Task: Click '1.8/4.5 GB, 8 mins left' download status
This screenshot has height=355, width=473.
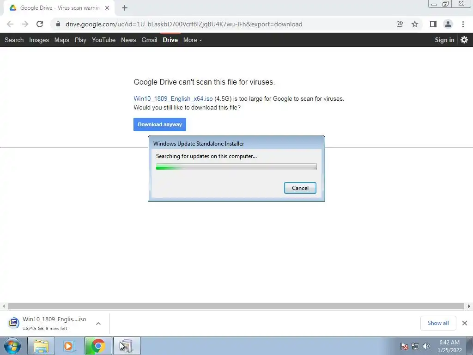Action: click(45, 329)
